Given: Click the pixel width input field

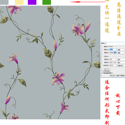Looking at the screenshot, I should click(113, 50).
